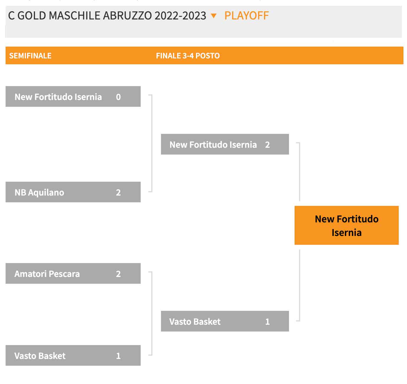Select Vasto Basket semifinal box
Screen dimensions: 407x384
coord(73,355)
